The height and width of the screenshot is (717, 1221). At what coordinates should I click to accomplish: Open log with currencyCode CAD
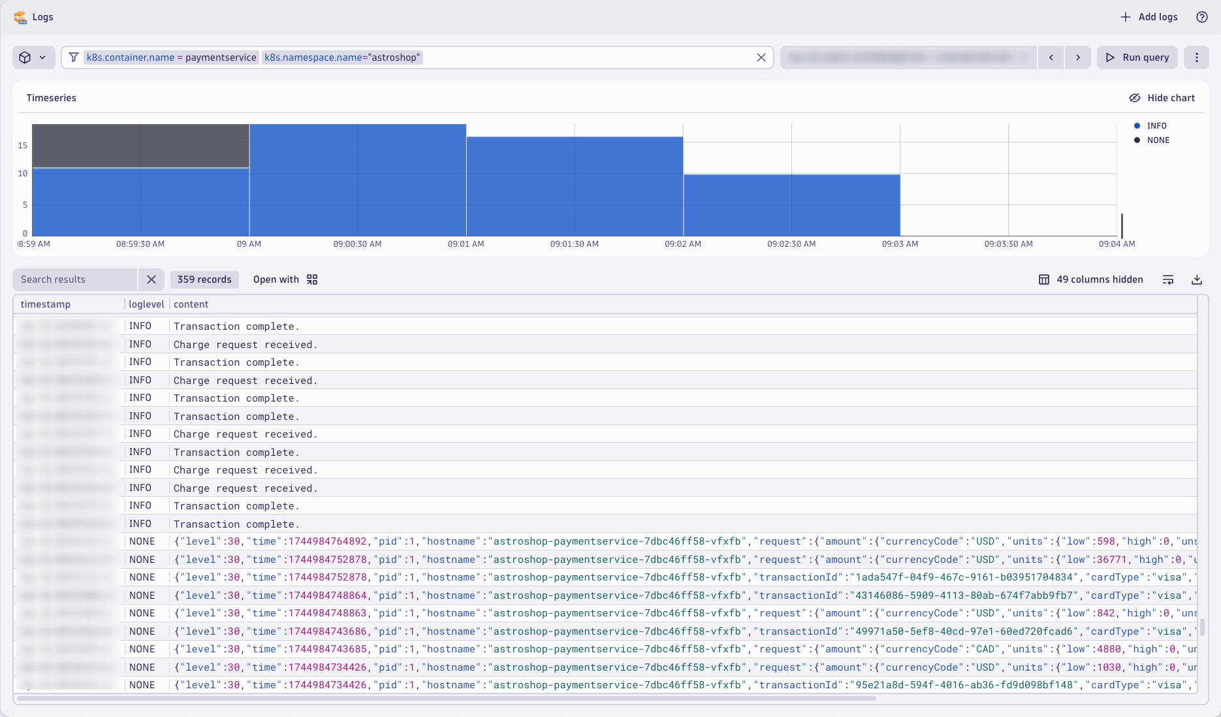click(605, 649)
